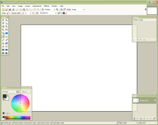Click the Print toolbar icon
This screenshot has height=125, width=158.
point(13,9)
